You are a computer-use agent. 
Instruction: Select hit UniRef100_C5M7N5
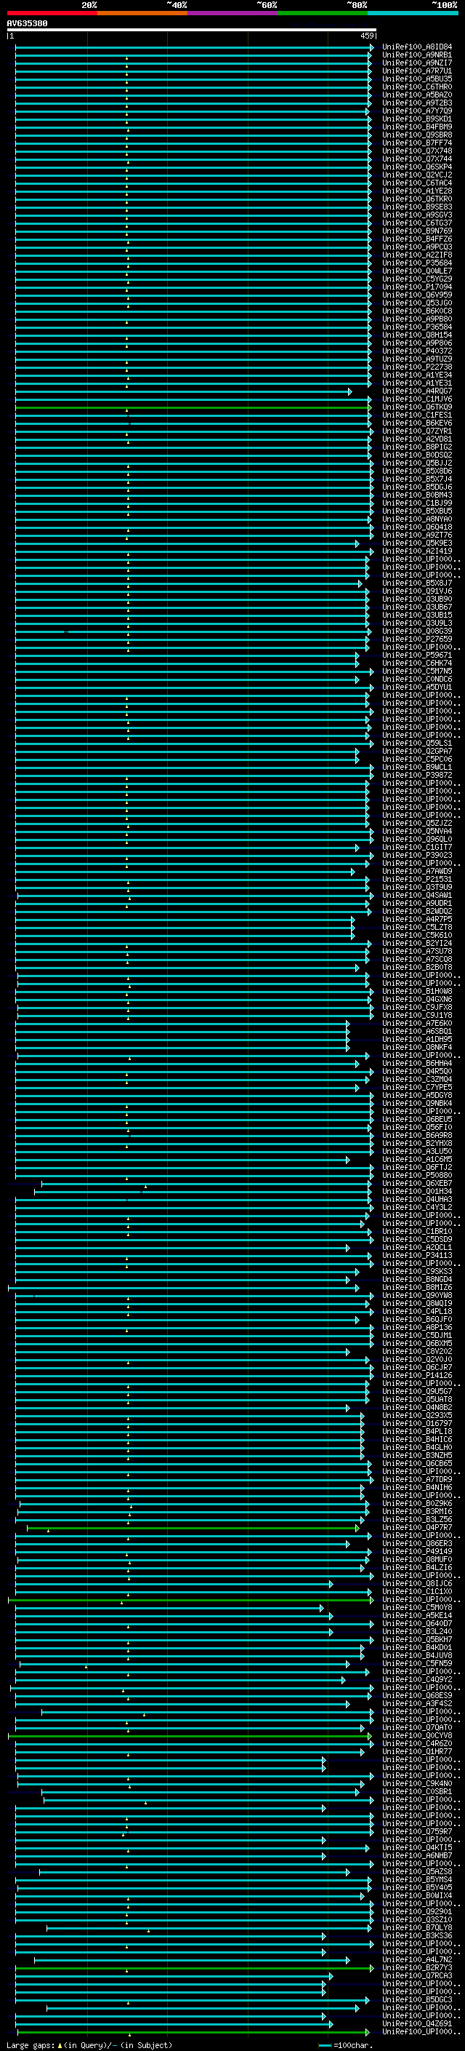[417, 672]
